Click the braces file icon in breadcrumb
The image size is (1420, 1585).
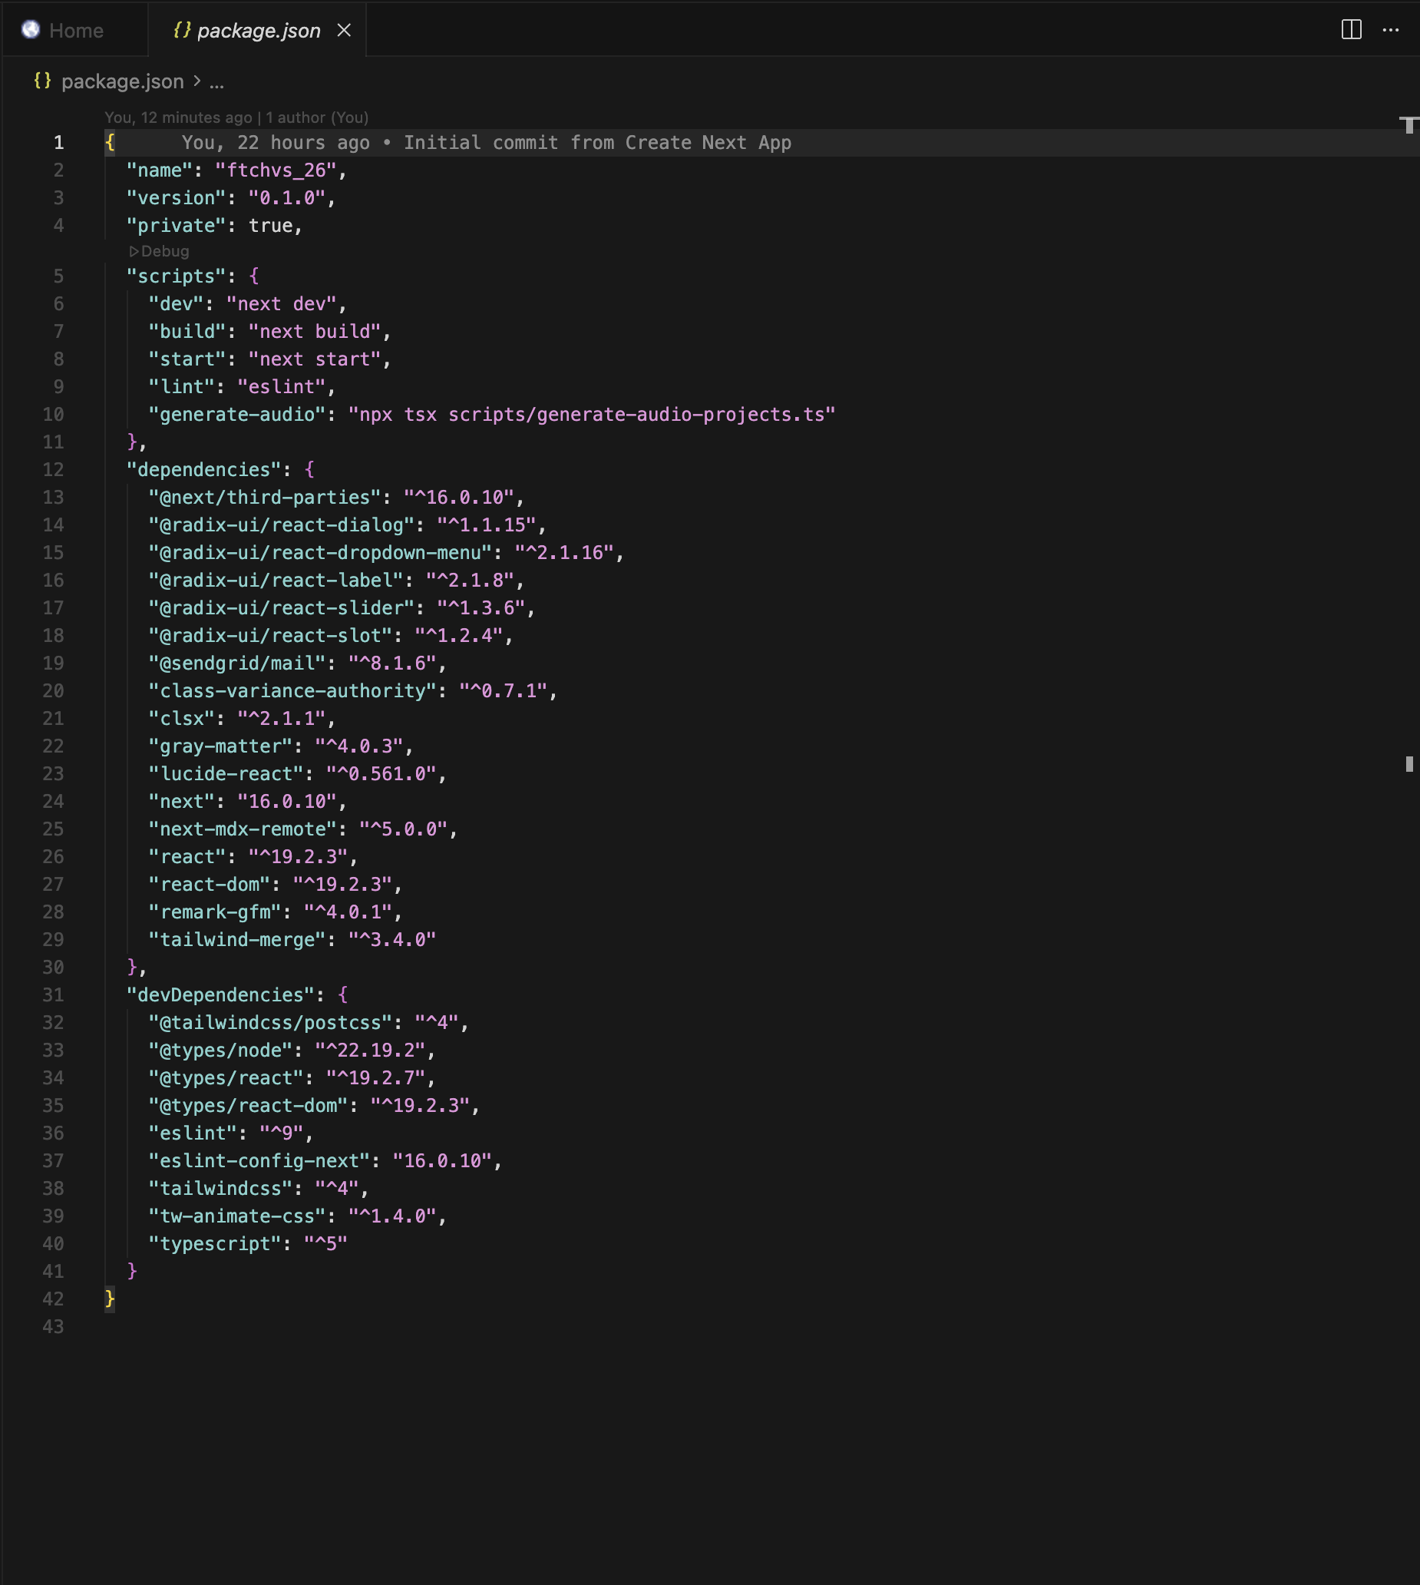[43, 81]
